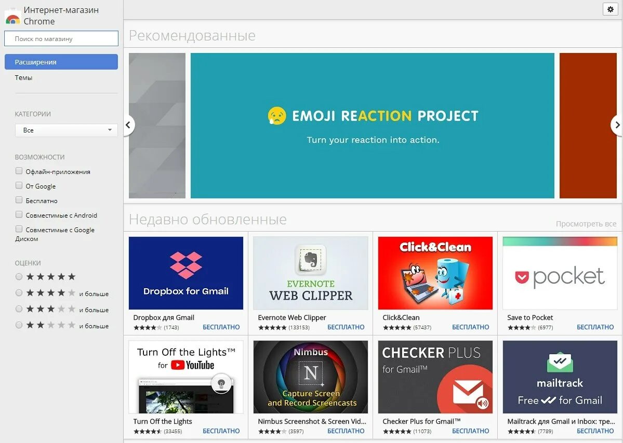Image resolution: width=623 pixels, height=443 pixels.
Task: Select the Расширения section
Action: coord(61,62)
